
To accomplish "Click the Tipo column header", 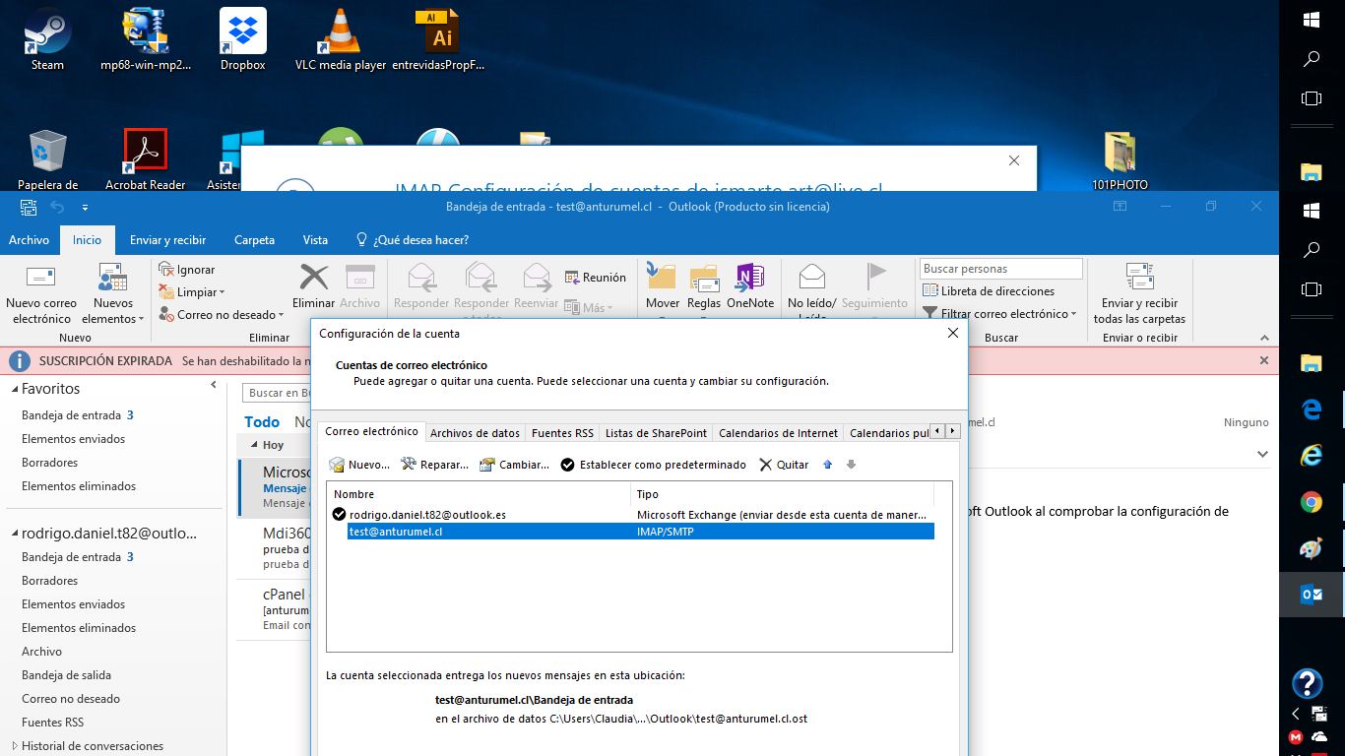I will [x=783, y=494].
